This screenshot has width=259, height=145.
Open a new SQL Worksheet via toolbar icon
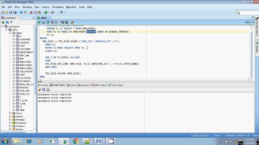click(62, 12)
